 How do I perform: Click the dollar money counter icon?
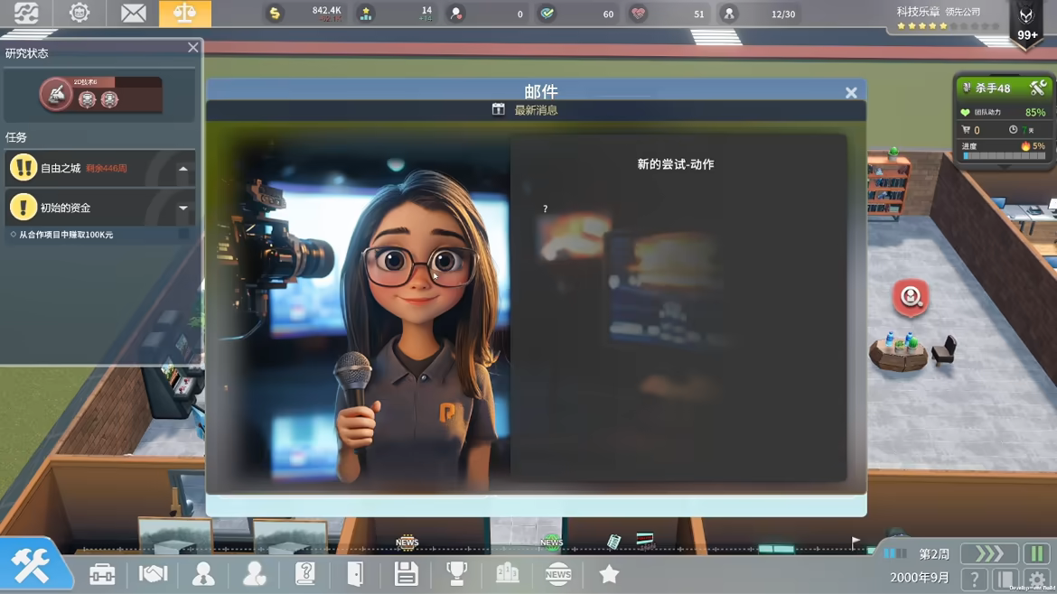[x=275, y=14]
